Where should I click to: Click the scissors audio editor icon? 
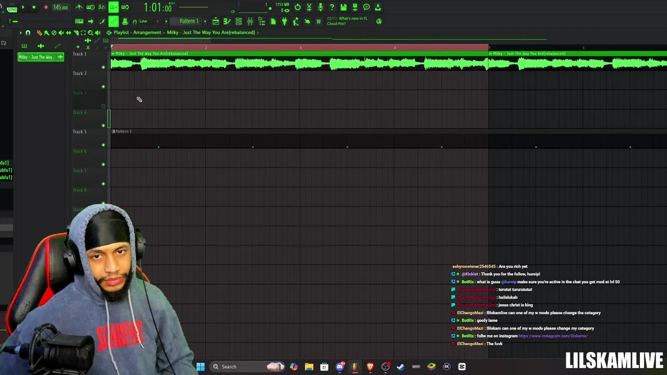(x=309, y=7)
